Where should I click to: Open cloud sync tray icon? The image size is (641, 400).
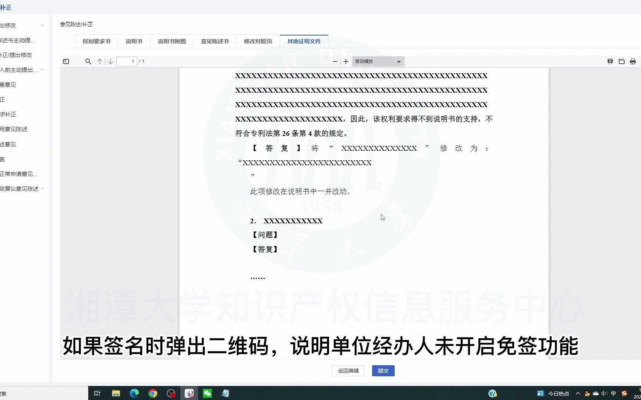pos(596,393)
